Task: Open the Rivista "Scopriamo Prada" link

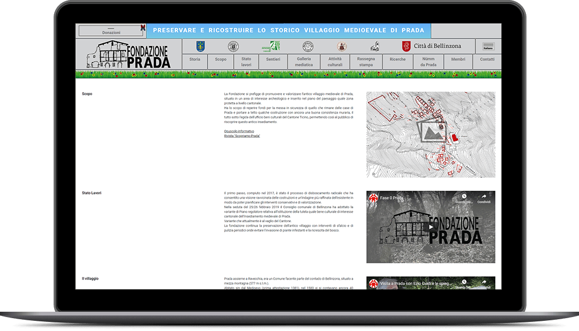Action: coord(242,136)
